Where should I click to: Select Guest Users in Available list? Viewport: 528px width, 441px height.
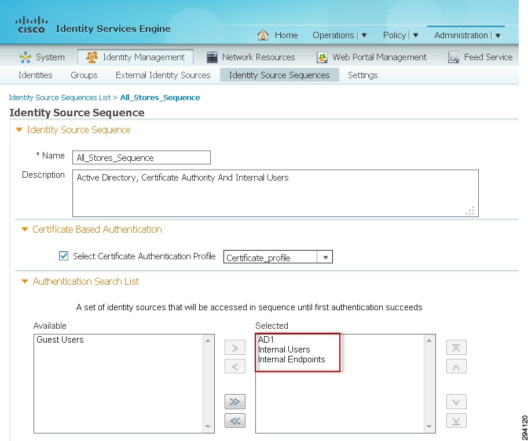point(60,340)
